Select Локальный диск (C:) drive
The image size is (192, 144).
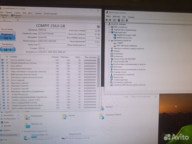(x=41, y=137)
